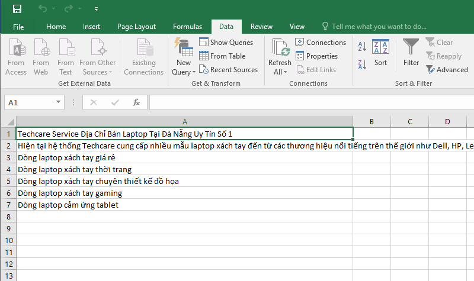The width and height of the screenshot is (474, 281).
Task: Import data From Access
Action: (x=16, y=57)
